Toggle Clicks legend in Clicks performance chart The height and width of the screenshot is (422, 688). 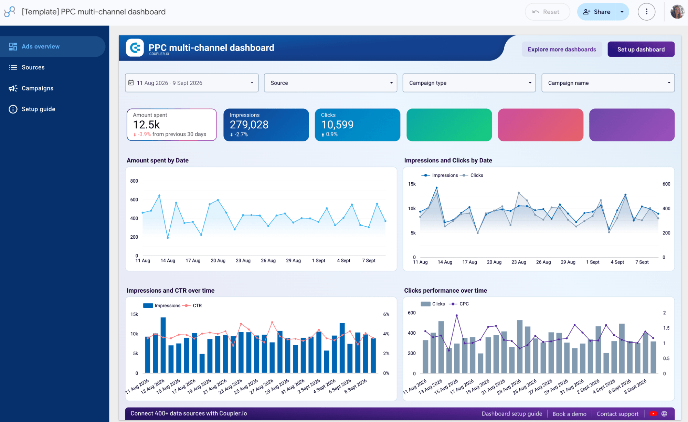(x=433, y=304)
